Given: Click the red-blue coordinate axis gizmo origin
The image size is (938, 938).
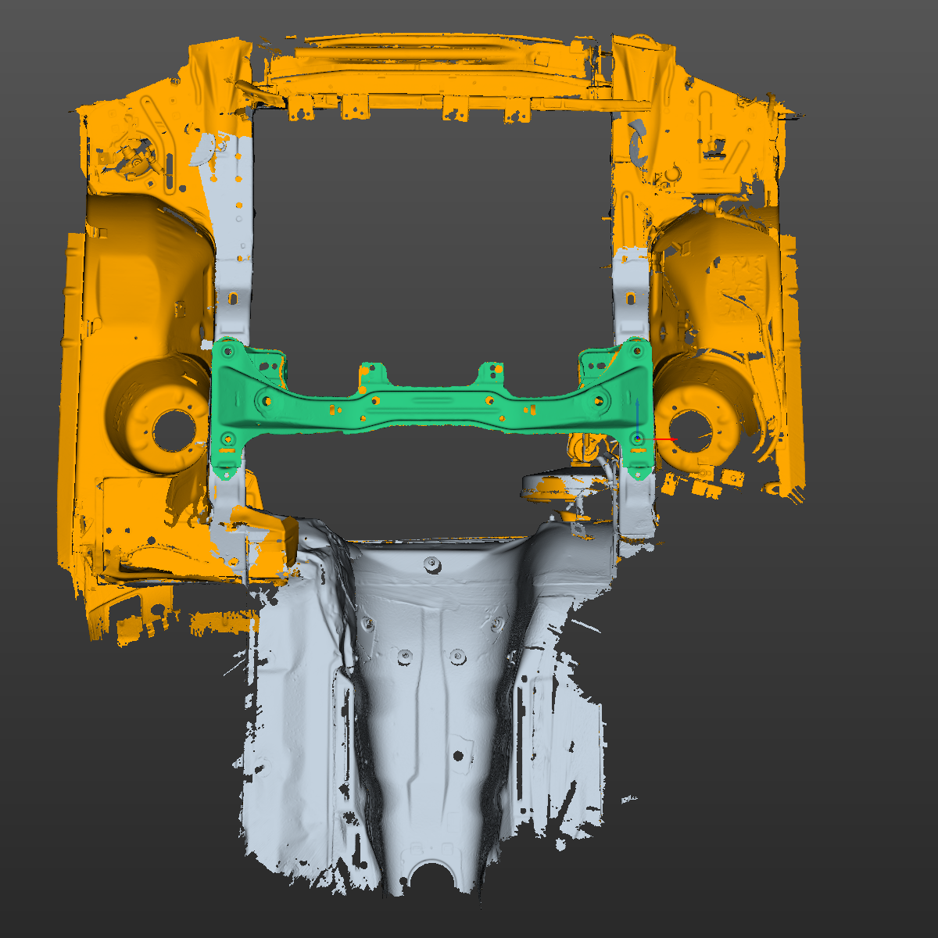Looking at the screenshot, I should click(638, 439).
